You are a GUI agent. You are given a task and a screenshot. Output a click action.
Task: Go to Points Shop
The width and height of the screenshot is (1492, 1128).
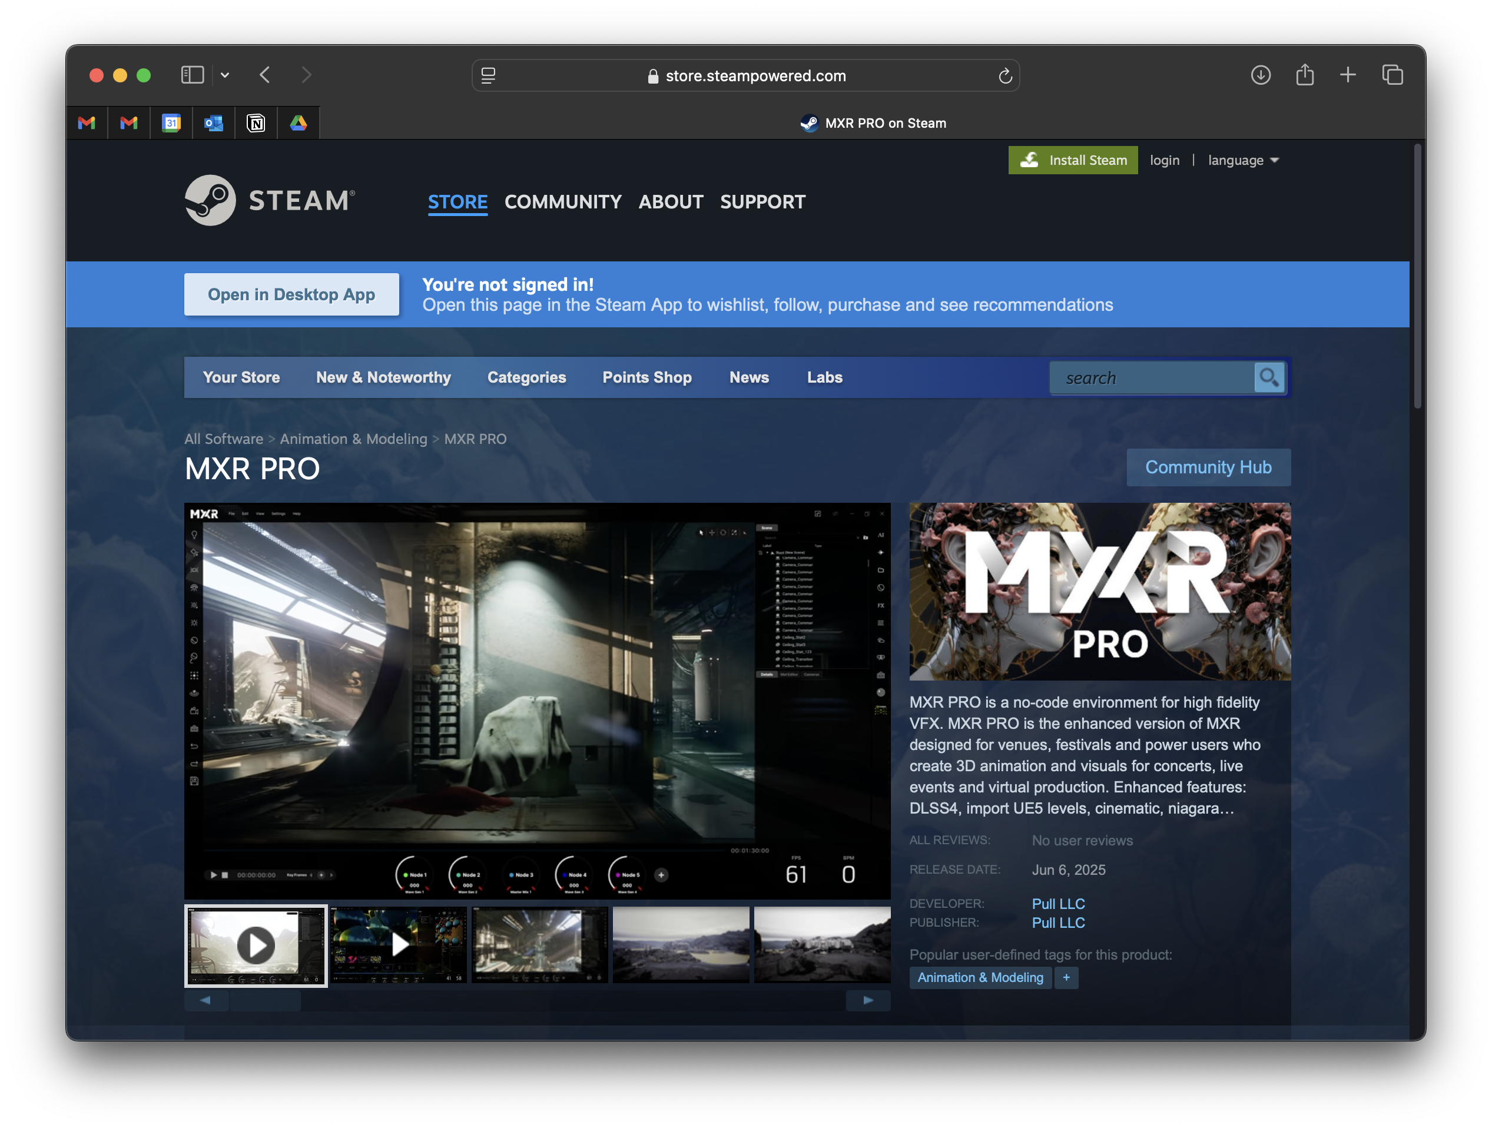tap(647, 377)
